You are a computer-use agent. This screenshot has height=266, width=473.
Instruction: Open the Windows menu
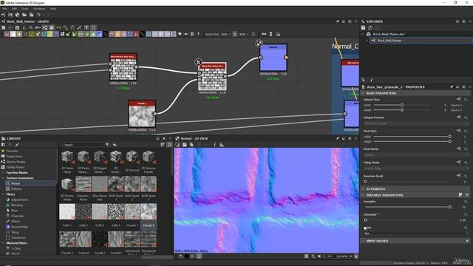[39, 9]
